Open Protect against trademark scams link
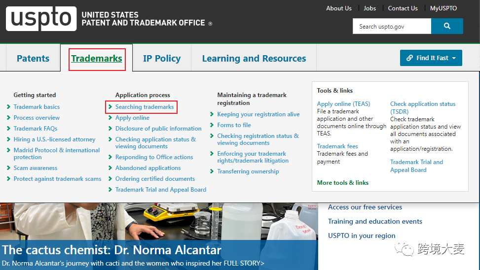This screenshot has height=270, width=480. [58, 179]
